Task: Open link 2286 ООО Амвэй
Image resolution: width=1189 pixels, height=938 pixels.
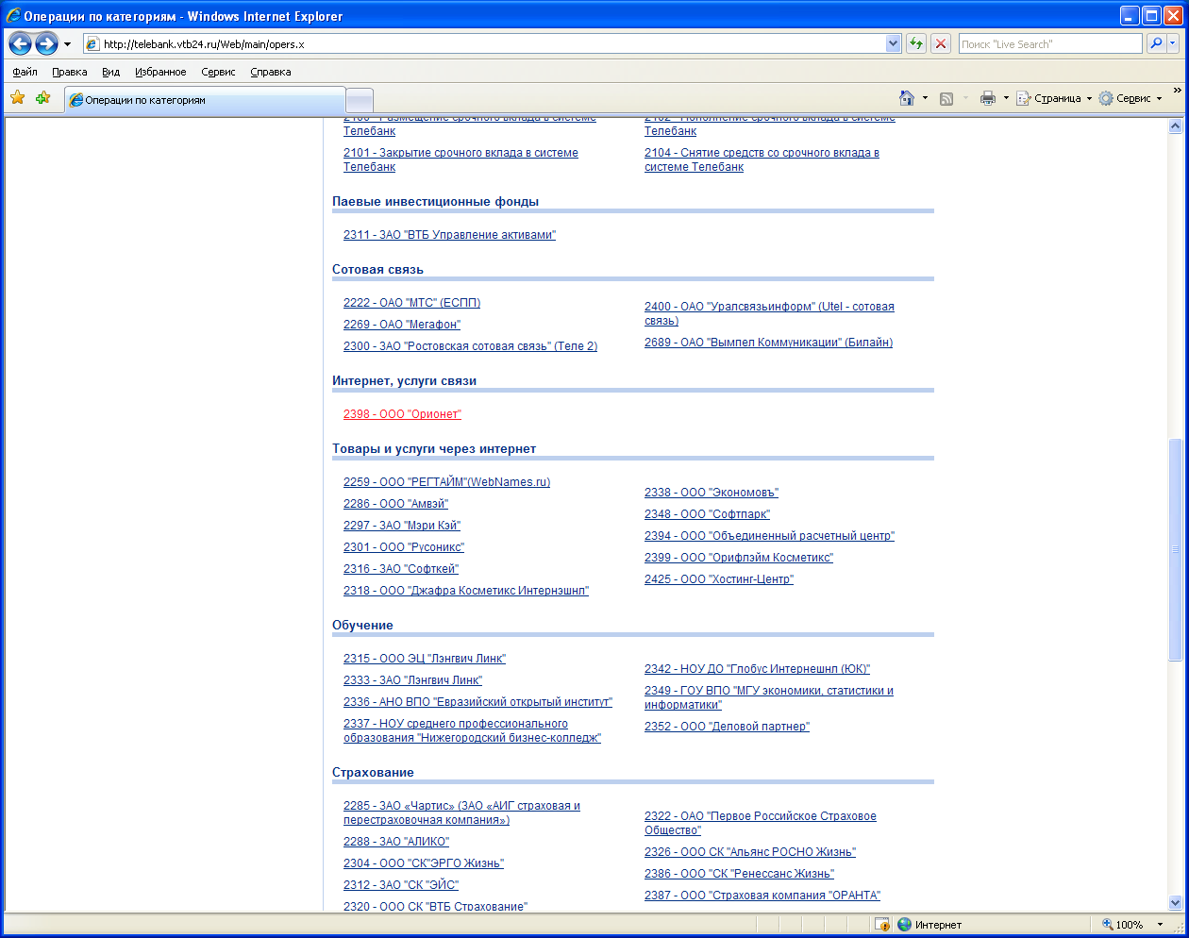Action: pyautogui.click(x=395, y=504)
